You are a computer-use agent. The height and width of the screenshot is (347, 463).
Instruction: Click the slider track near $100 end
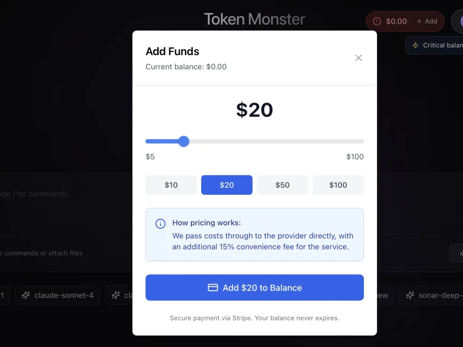click(x=359, y=141)
